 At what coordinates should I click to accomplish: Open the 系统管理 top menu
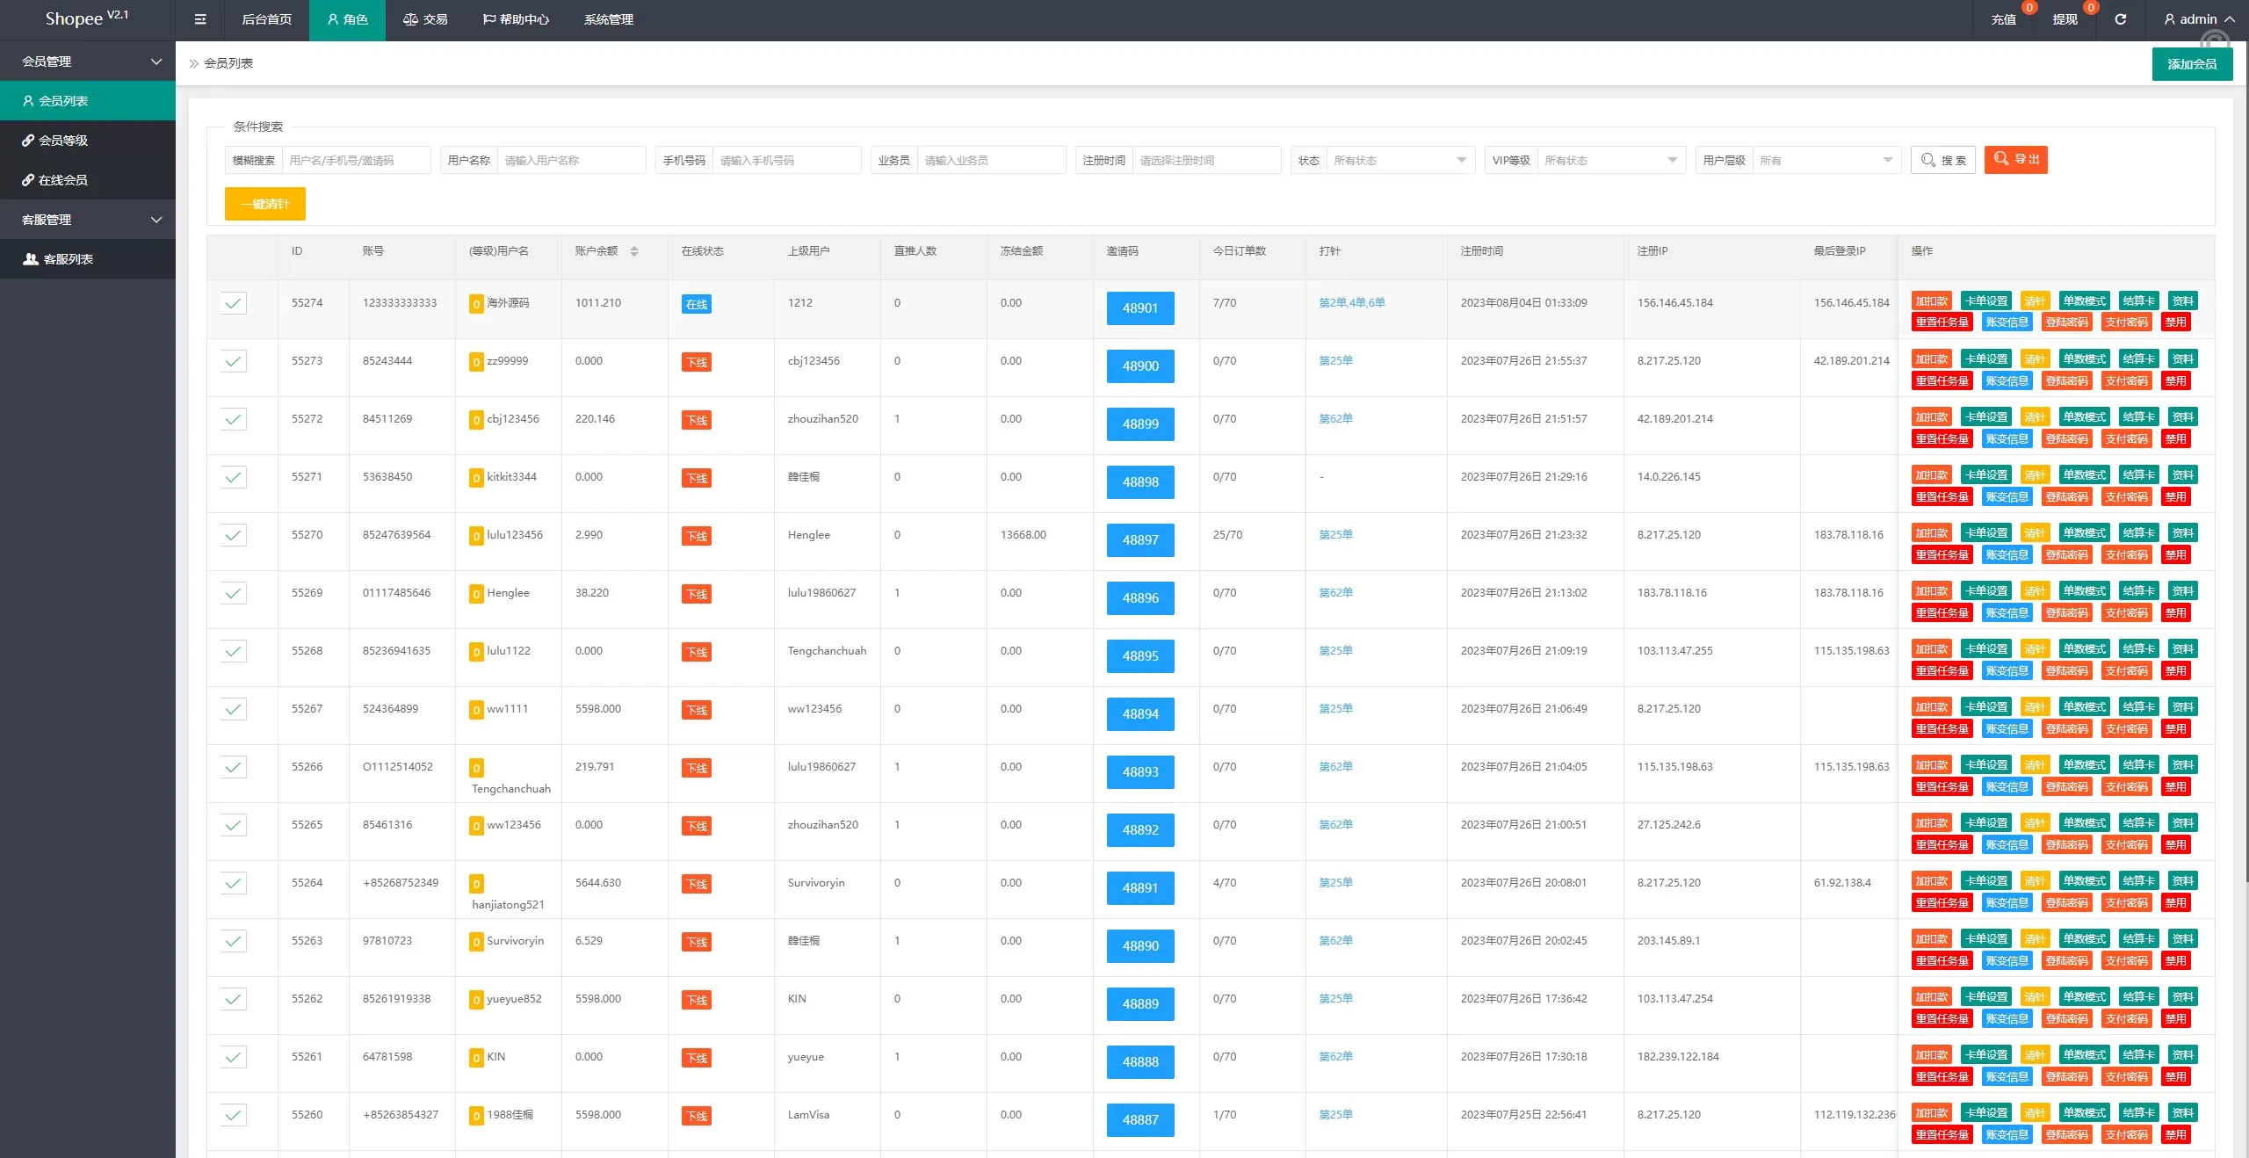coord(608,19)
